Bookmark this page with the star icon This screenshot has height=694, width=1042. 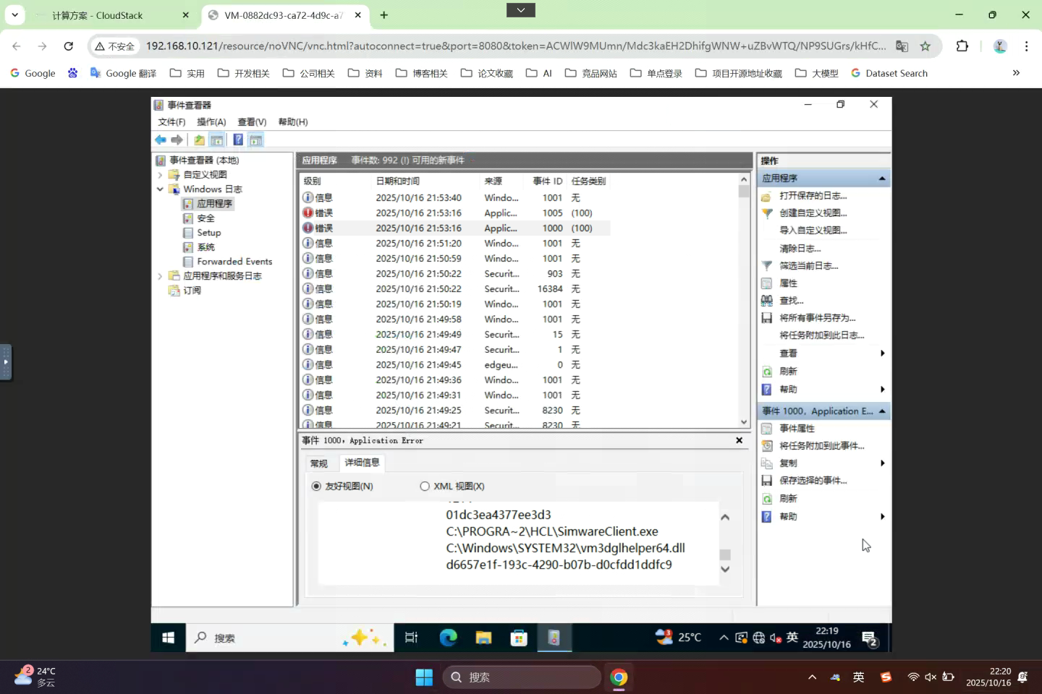tap(925, 46)
